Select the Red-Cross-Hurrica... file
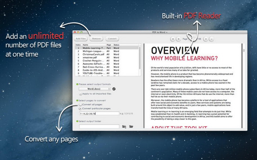 pos(107,67)
